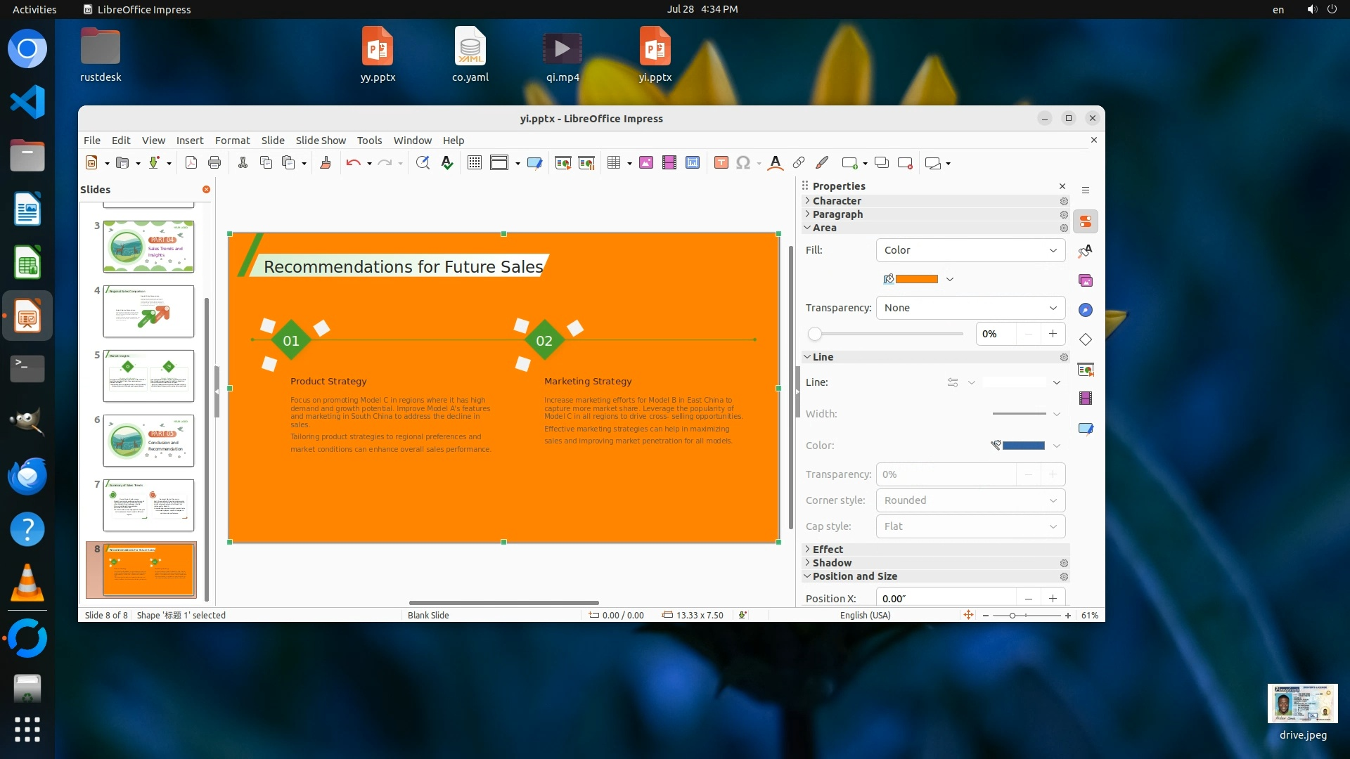Viewport: 1350px width, 759px height.
Task: Open the Format menu
Action: tap(232, 141)
